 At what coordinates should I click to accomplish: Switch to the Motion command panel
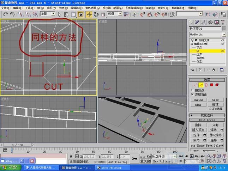tap(210, 22)
